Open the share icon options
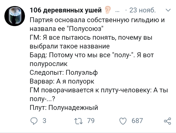Viewport: 176px width, 133px height. [167, 121]
